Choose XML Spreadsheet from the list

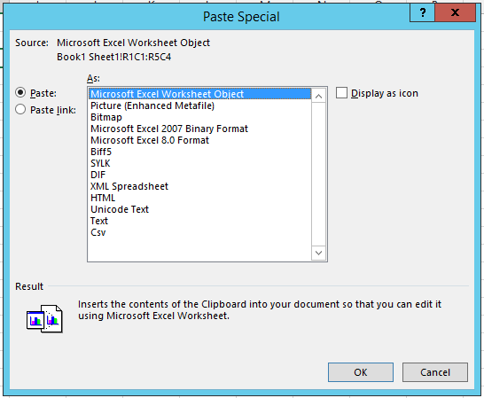[x=129, y=186]
